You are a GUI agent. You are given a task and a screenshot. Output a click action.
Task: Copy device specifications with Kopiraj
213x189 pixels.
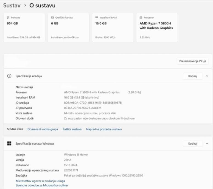click(193, 76)
